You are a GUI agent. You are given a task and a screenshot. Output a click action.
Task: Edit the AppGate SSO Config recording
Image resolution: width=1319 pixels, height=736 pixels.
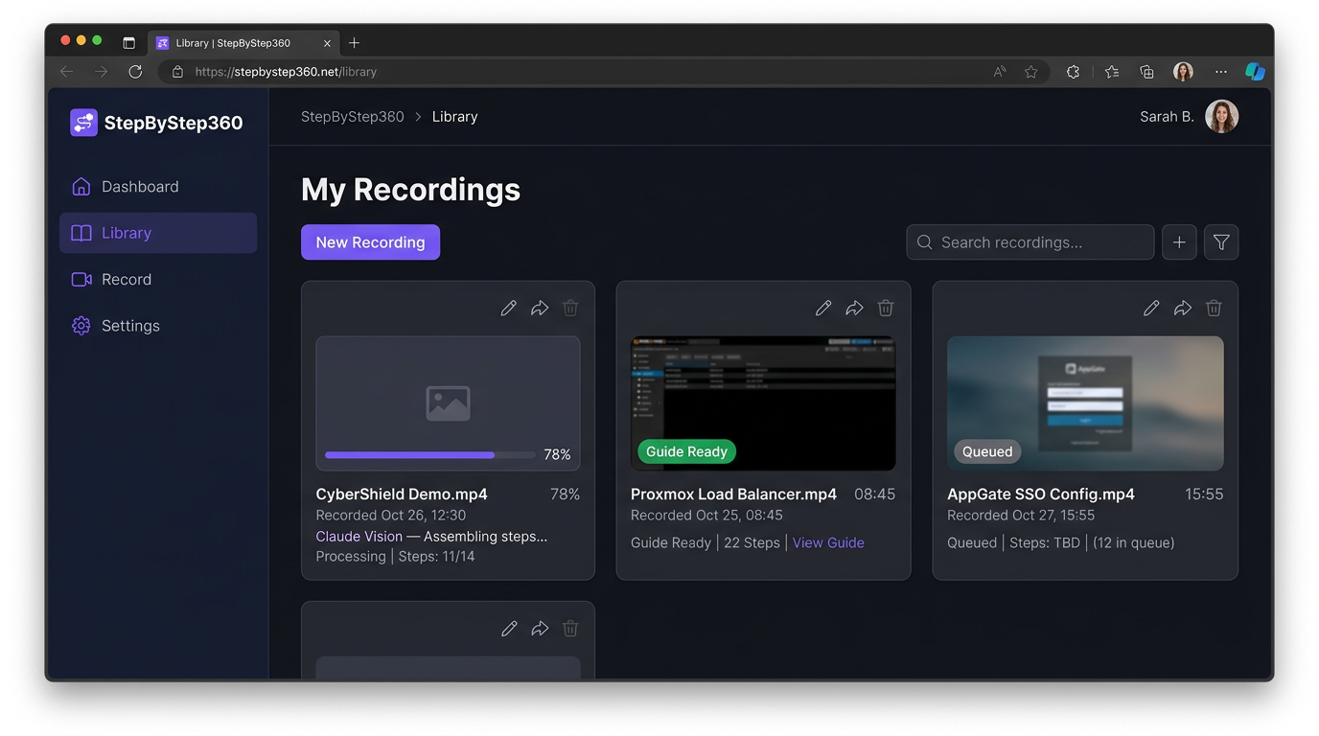pyautogui.click(x=1151, y=308)
